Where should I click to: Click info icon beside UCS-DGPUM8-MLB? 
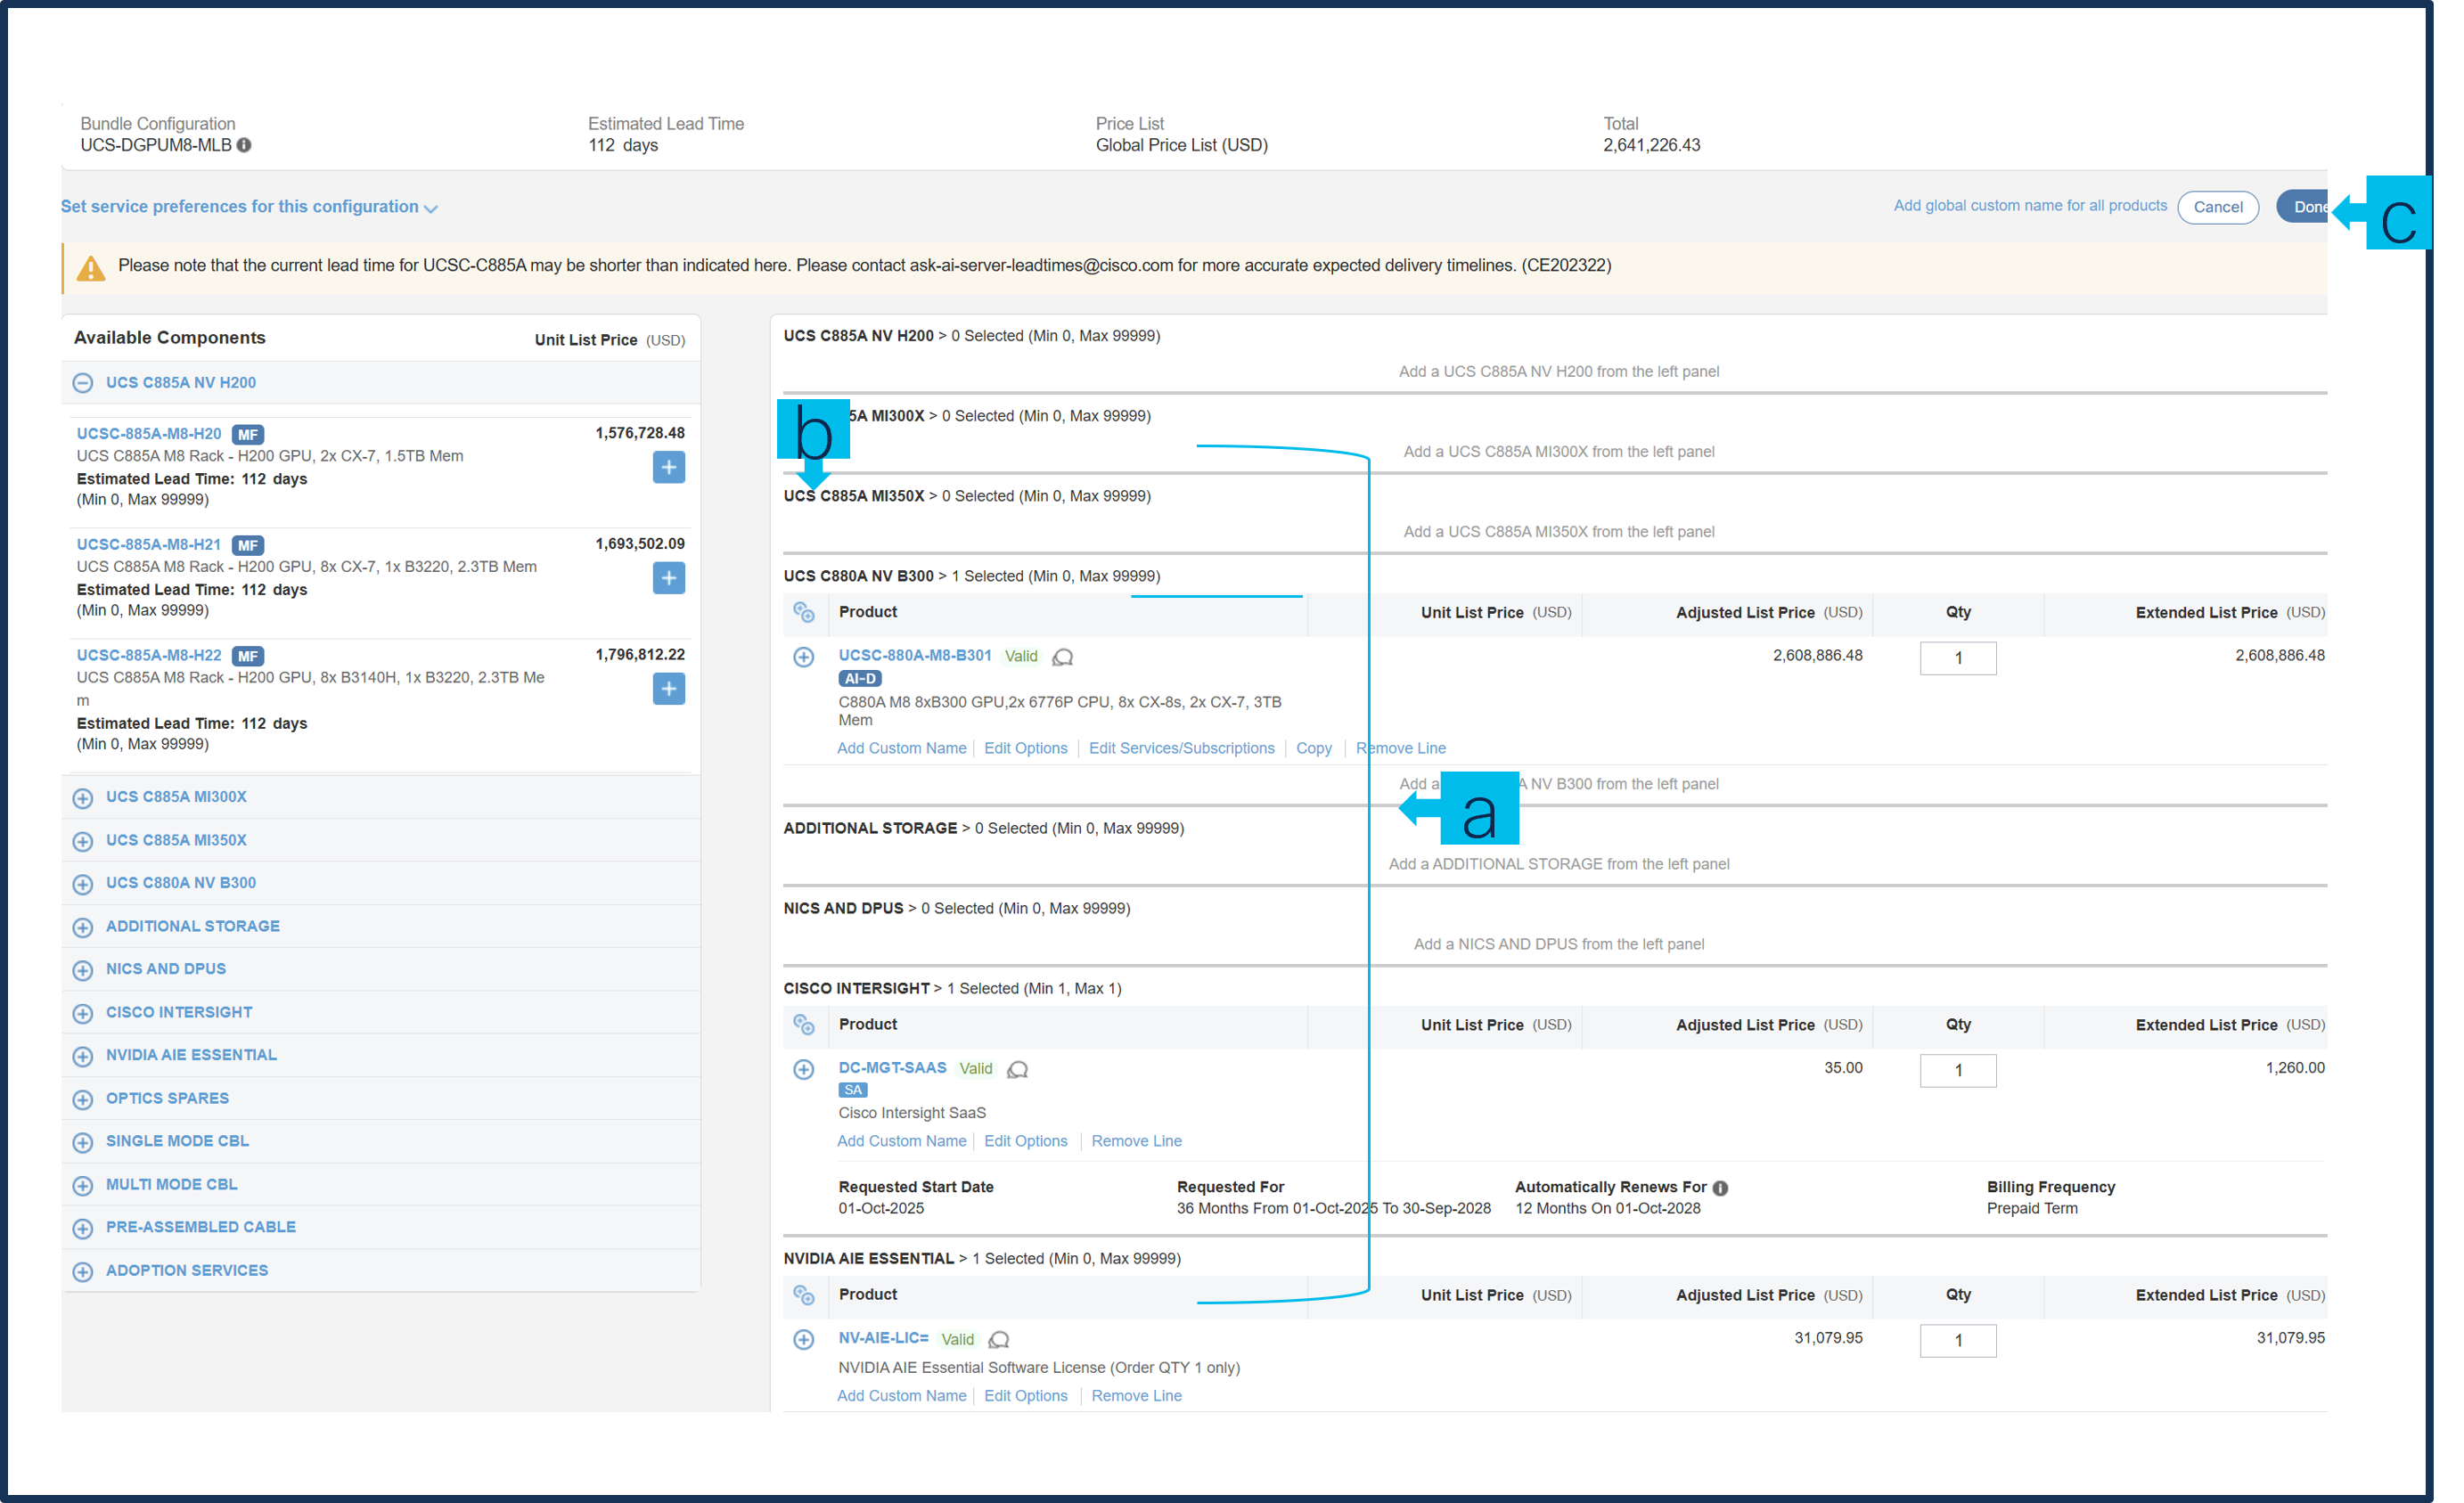coord(244,145)
